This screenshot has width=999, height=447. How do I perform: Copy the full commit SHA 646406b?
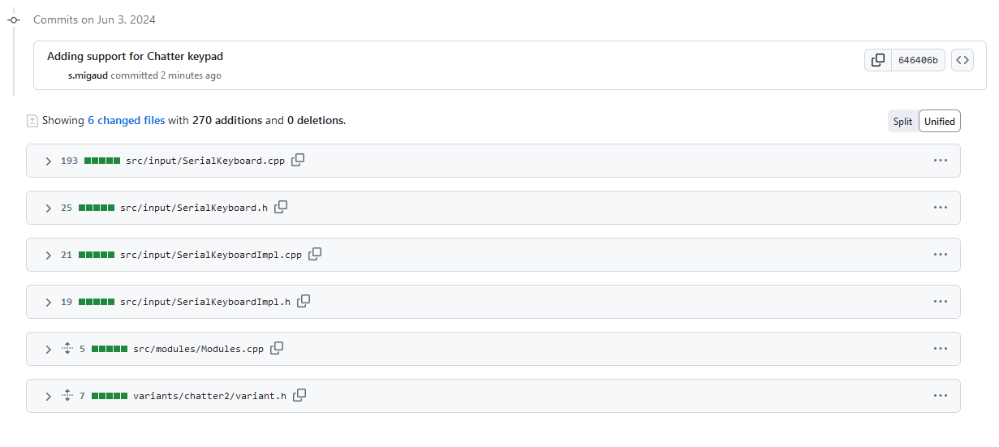878,60
